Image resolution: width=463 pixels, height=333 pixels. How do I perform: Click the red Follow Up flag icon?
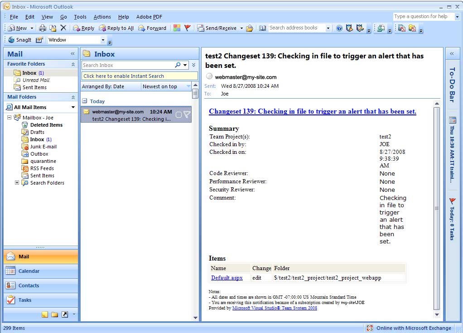(x=187, y=28)
